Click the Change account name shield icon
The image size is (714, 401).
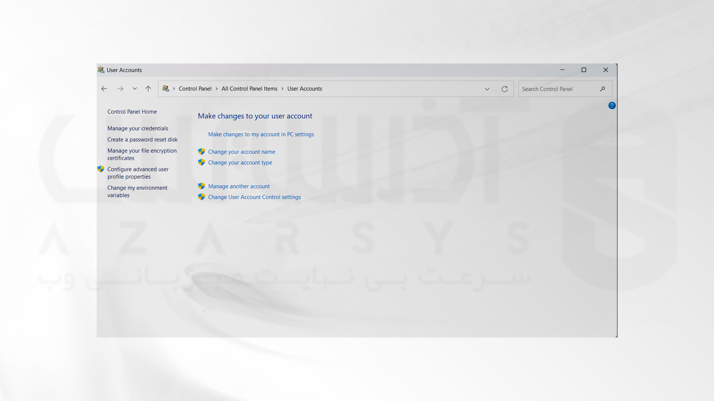tap(201, 151)
